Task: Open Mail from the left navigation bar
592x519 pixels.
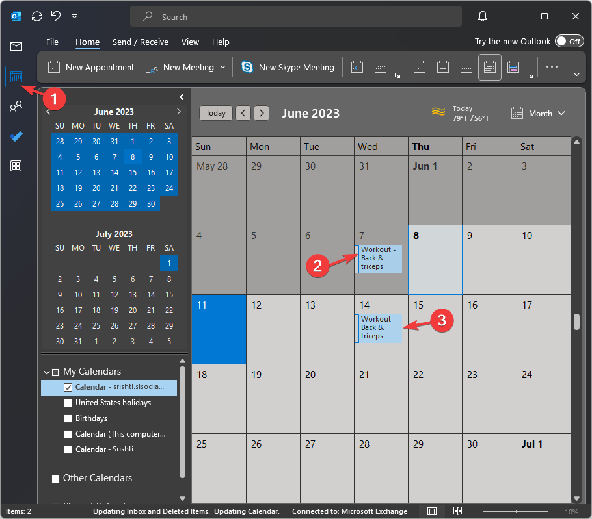Action: click(x=16, y=46)
